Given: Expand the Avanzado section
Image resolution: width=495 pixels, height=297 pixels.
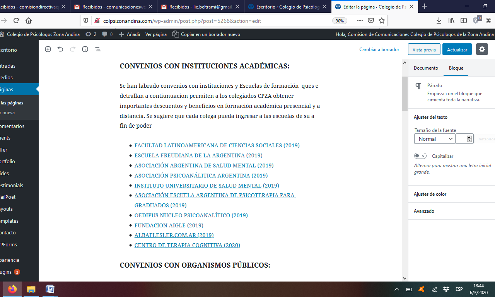Looking at the screenshot, I should 451,211.
